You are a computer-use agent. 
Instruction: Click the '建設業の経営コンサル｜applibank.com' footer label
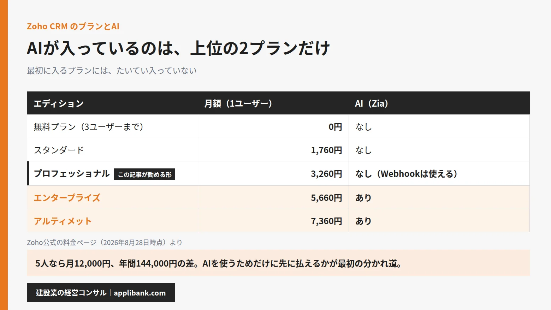[101, 292]
